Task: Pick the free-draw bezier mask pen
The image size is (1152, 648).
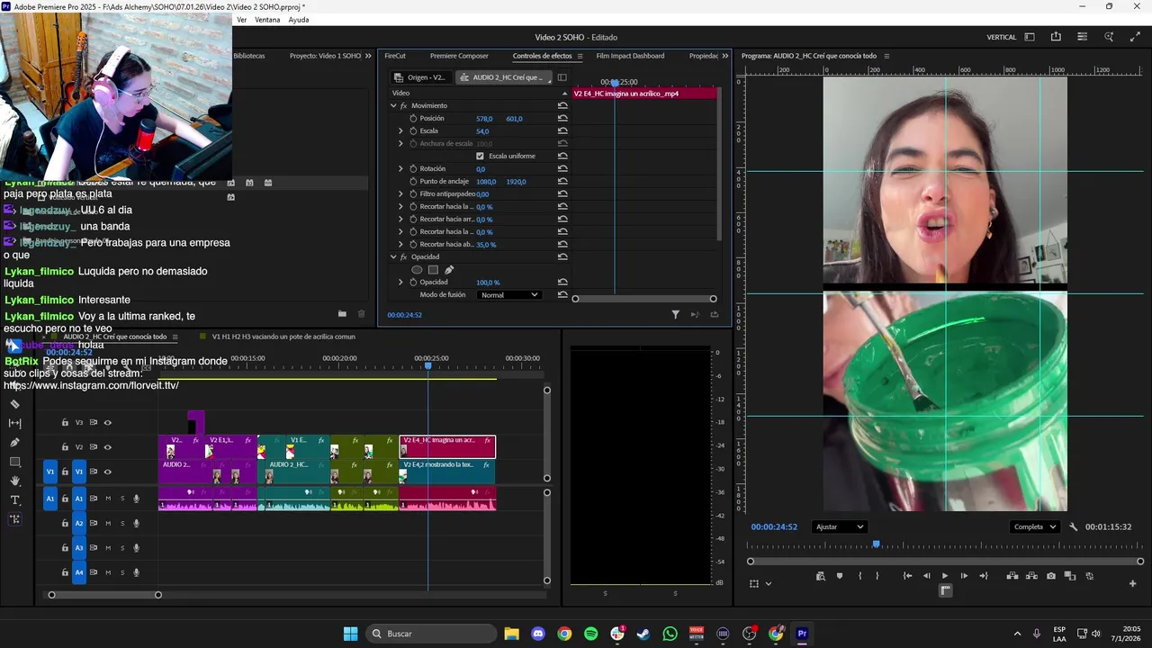Action: [x=449, y=269]
